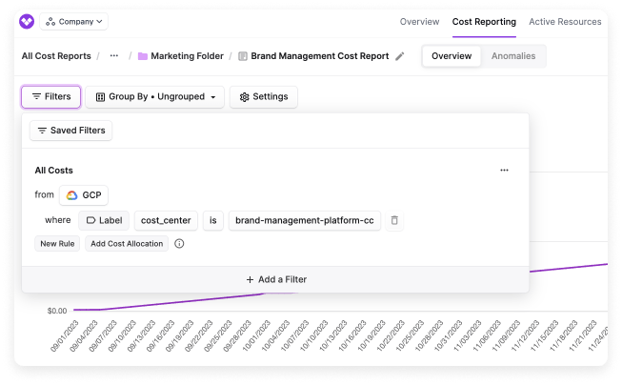Viewport: 622px width, 385px height.
Task: Click the Vantage logo icon
Action: click(26, 21)
